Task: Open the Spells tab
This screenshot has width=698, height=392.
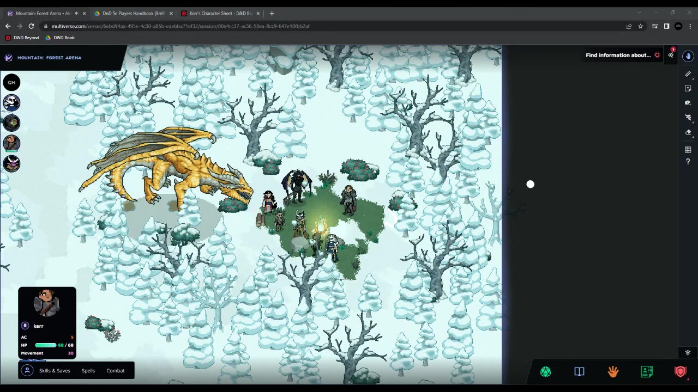Action: click(88, 371)
